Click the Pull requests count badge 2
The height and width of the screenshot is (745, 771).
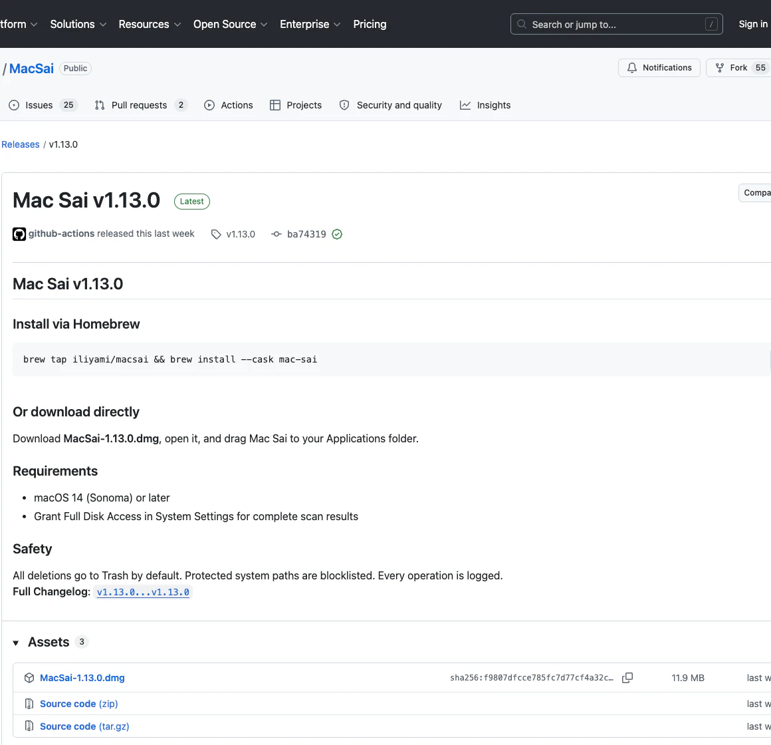pyautogui.click(x=181, y=105)
